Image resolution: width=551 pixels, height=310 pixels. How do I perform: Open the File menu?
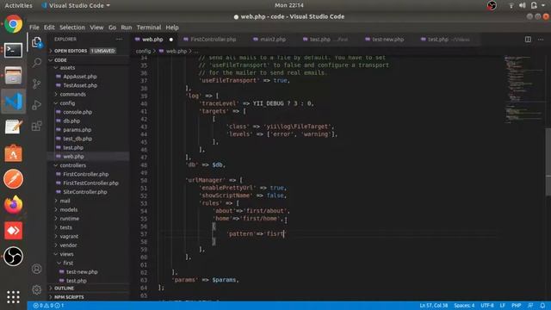pyautogui.click(x=34, y=28)
